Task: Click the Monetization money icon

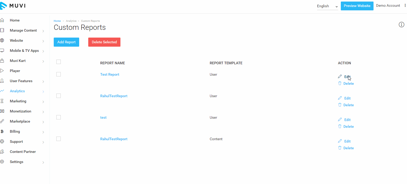Action: click(x=2, y=111)
